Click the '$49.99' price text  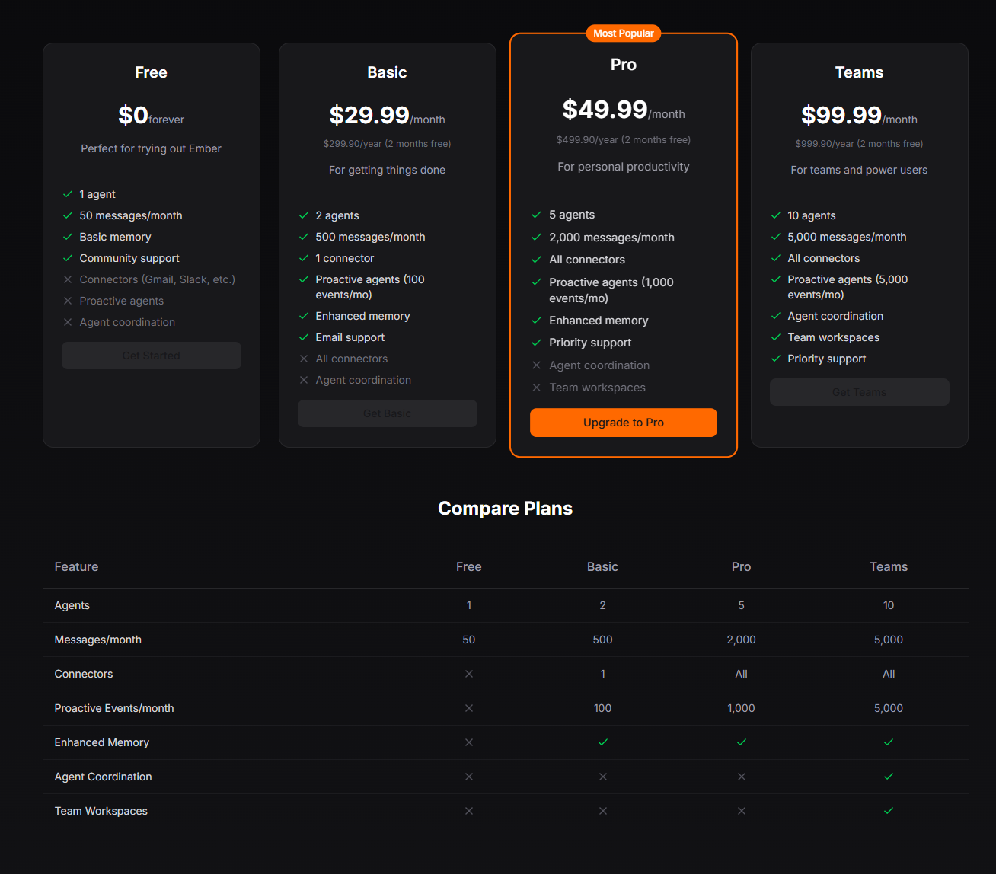tap(605, 110)
